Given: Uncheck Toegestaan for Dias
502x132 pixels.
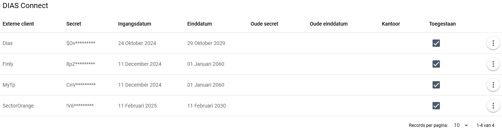Looking at the screenshot, I should pos(436,43).
